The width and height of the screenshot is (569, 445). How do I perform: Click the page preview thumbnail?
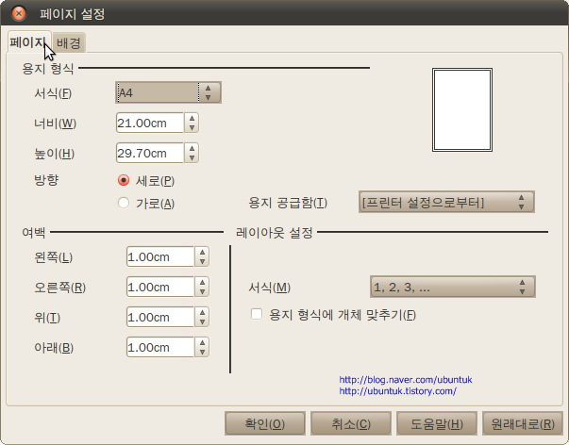click(462, 110)
